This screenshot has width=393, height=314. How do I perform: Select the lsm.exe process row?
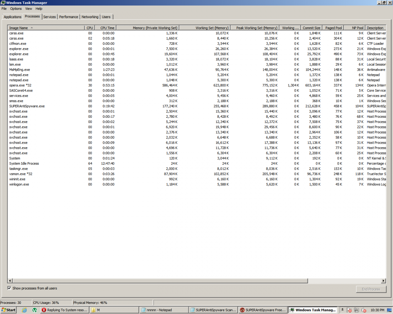196,64
